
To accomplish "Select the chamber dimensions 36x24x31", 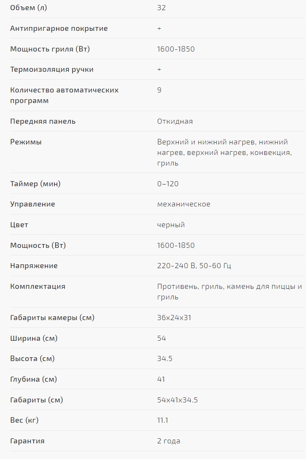I will (x=174, y=318).
